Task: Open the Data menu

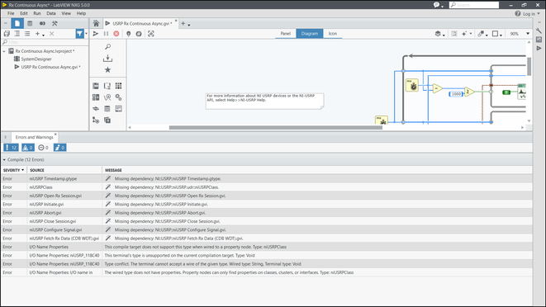Action: click(x=51, y=13)
